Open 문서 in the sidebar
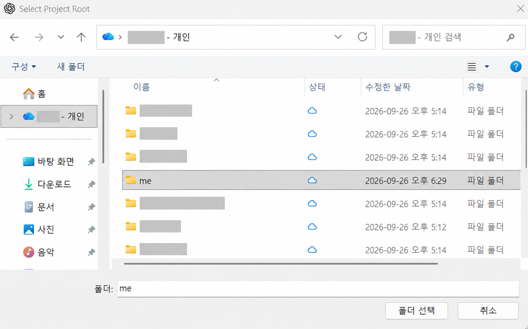Screen dimensions: 528x329 pyautogui.click(x=39, y=207)
